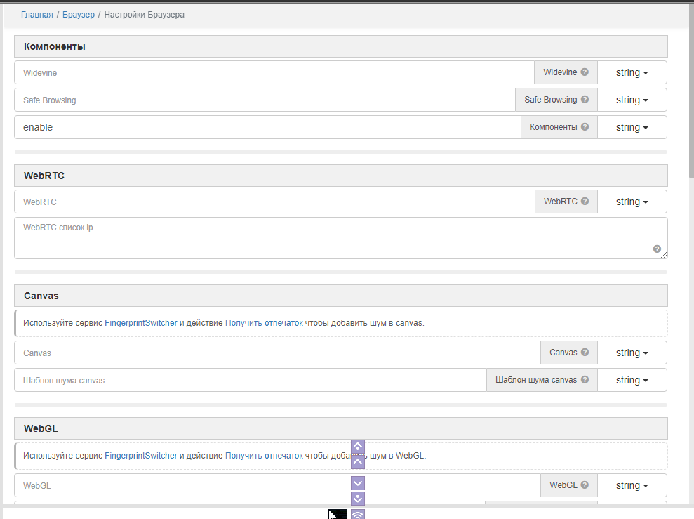The height and width of the screenshot is (519, 694).
Task: Click purple scroll-to-top double chevron button
Action: [x=358, y=447]
